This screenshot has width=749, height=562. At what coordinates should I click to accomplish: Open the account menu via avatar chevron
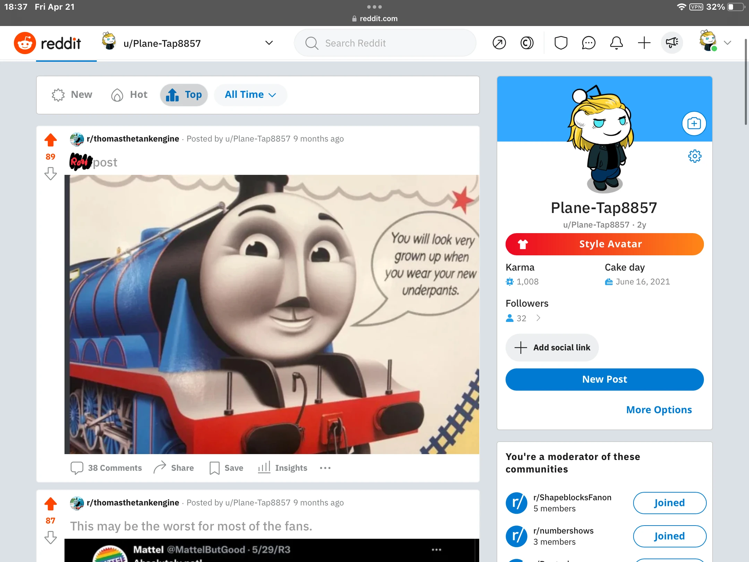click(x=727, y=43)
